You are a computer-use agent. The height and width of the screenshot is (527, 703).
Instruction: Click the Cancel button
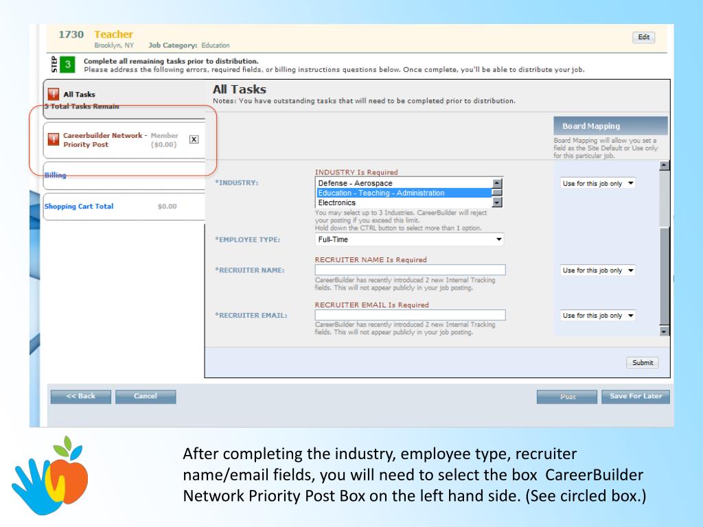(x=146, y=397)
